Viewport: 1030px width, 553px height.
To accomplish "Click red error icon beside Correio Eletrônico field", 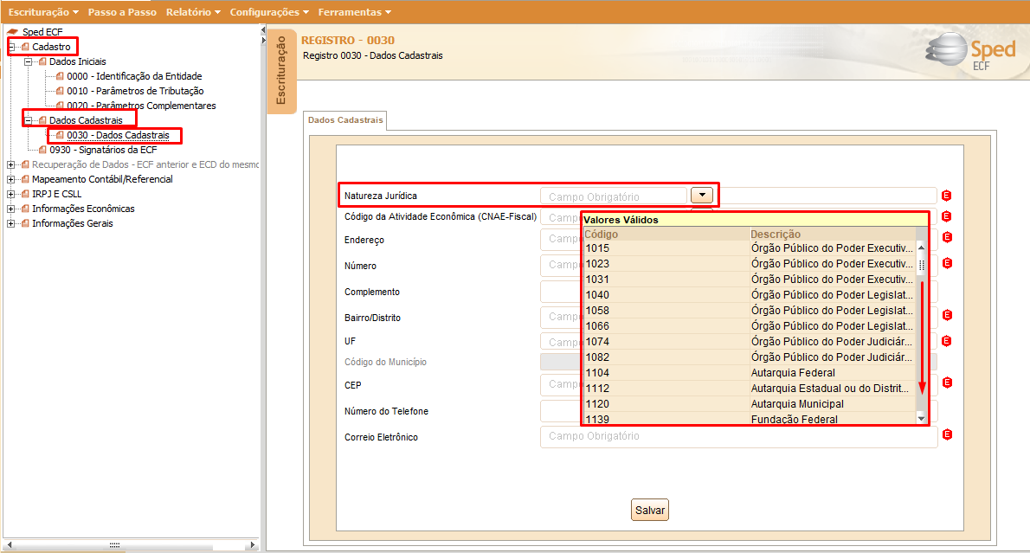I will point(947,435).
